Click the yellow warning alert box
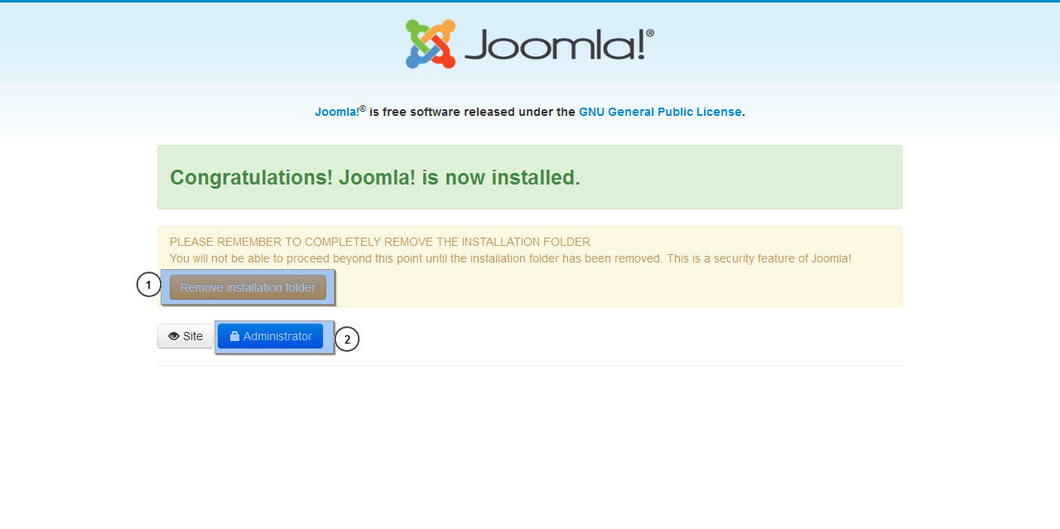This screenshot has height=529, width=1060. click(530, 267)
